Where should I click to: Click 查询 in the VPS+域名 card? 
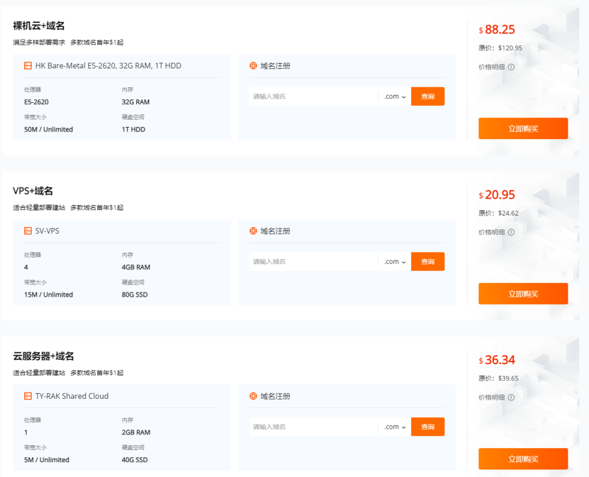point(427,261)
